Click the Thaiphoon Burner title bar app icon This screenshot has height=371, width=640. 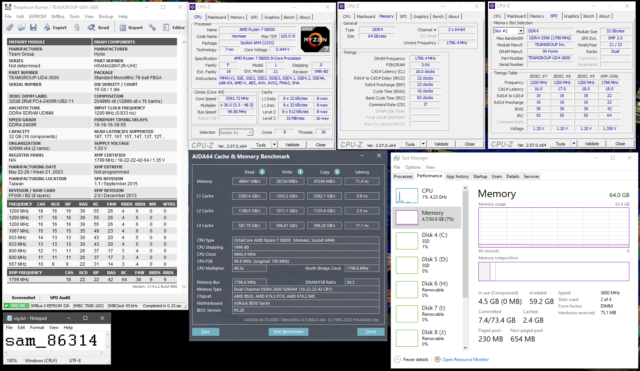8,7
